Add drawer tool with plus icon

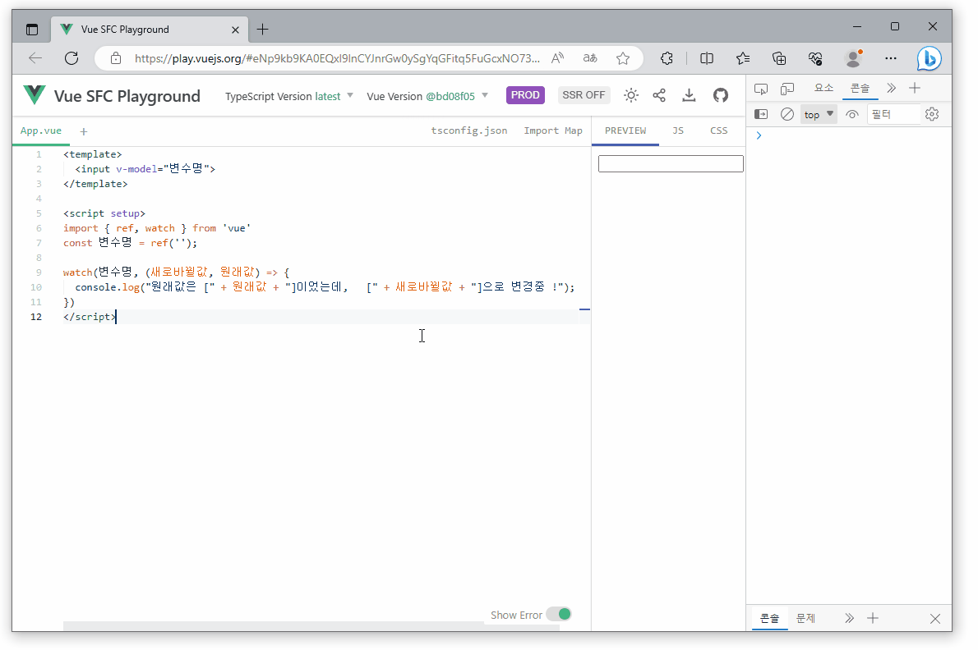coord(873,618)
